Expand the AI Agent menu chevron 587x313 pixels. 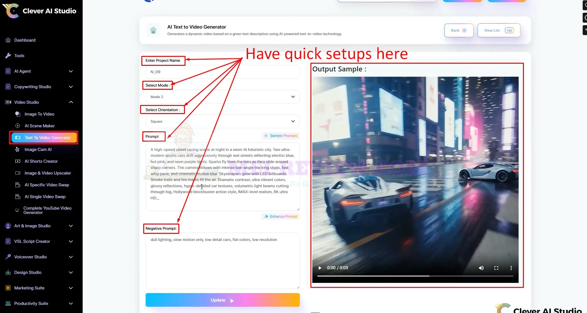[x=71, y=71]
